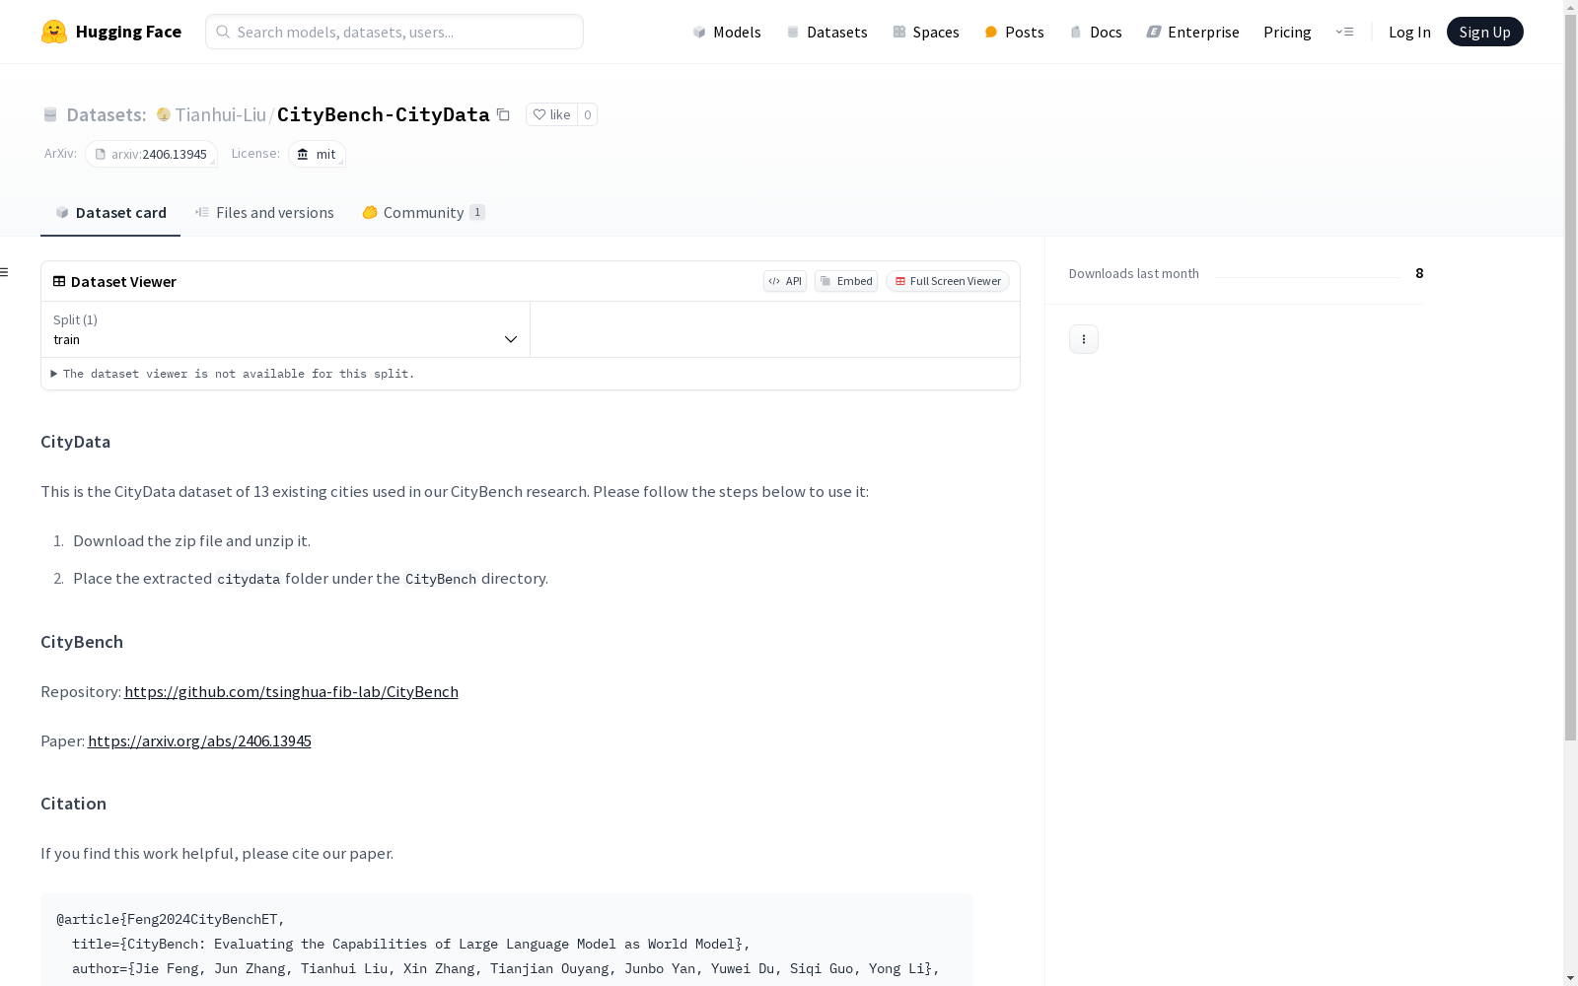Click the Citation heading

(x=73, y=804)
